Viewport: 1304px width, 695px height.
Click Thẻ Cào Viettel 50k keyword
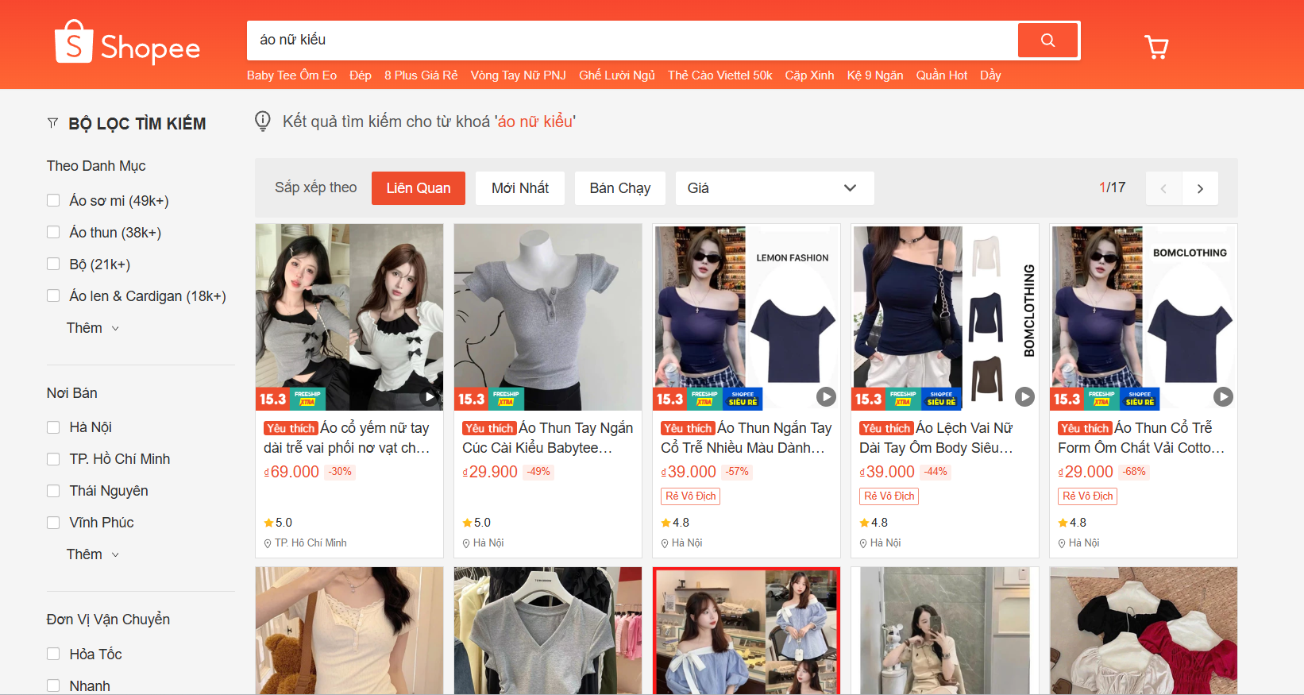tap(720, 75)
